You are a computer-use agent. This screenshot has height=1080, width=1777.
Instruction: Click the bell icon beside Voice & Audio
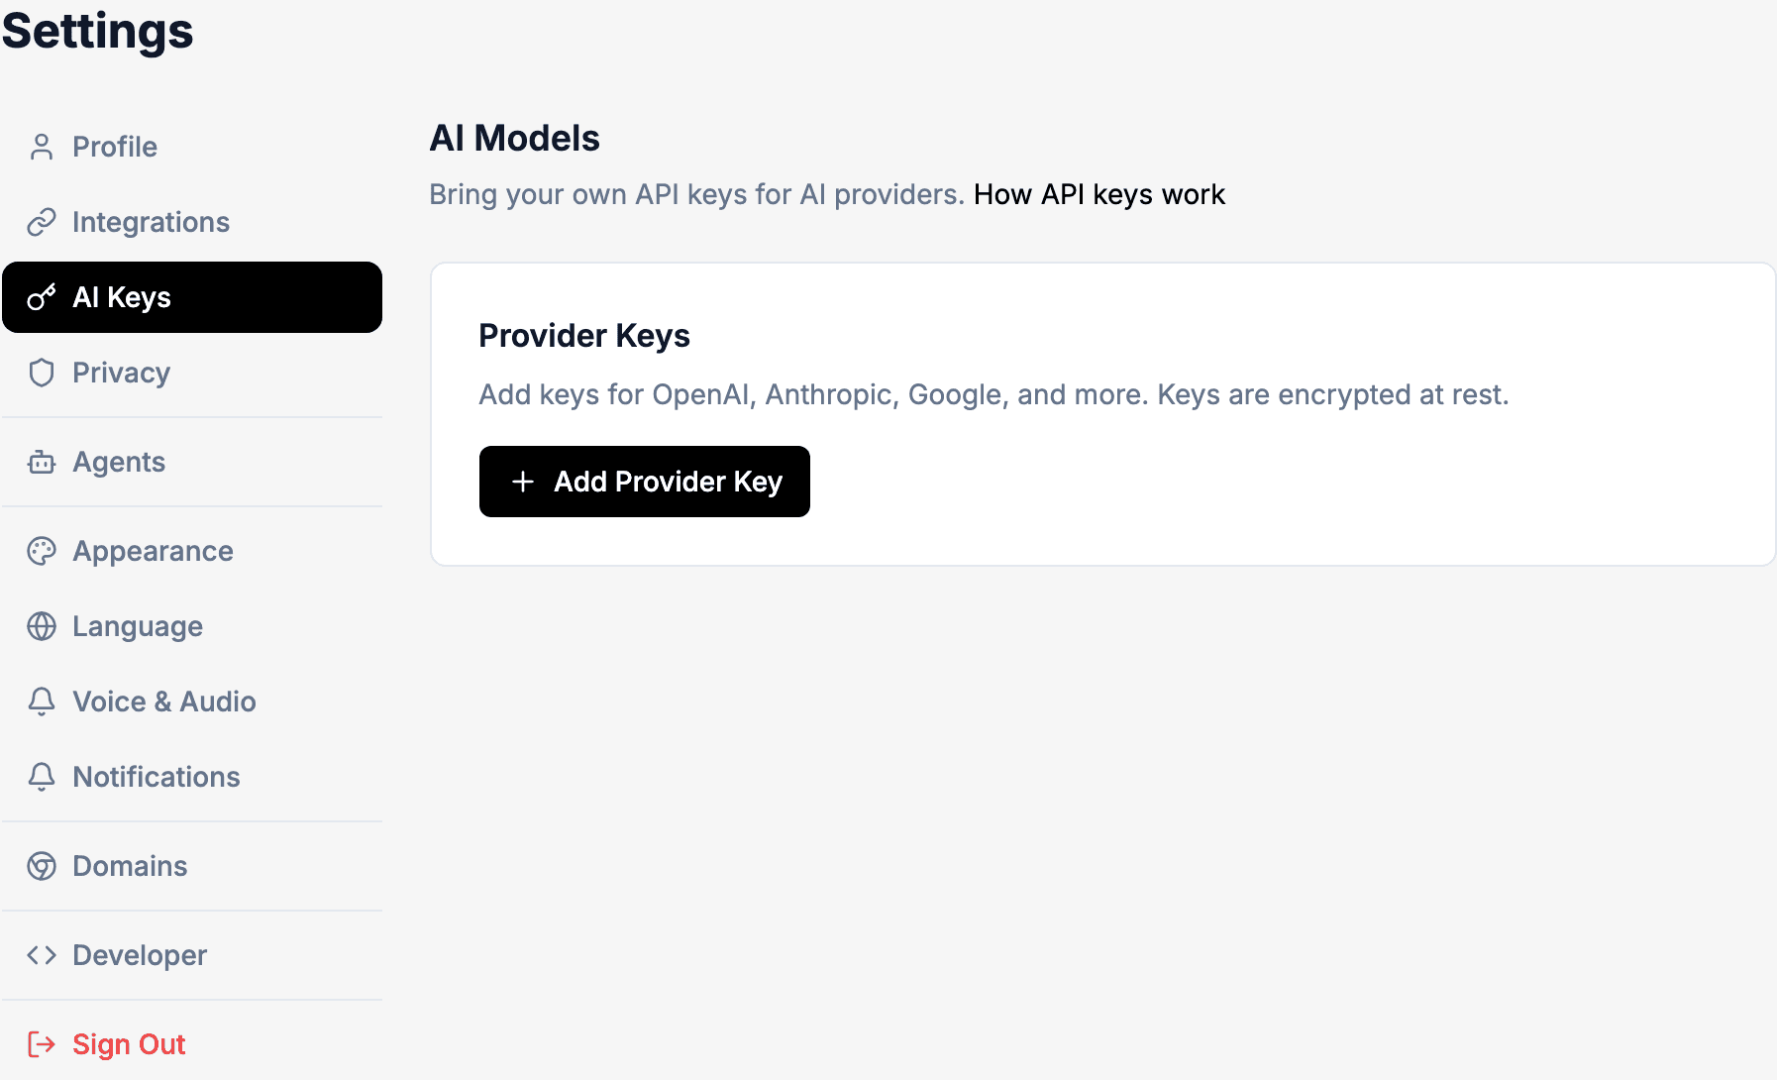coord(42,702)
